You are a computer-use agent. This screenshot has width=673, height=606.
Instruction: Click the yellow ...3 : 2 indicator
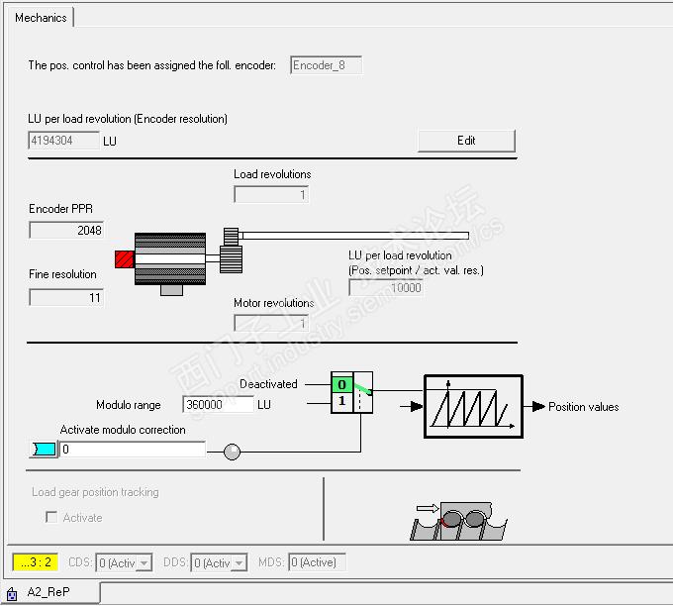[36, 562]
